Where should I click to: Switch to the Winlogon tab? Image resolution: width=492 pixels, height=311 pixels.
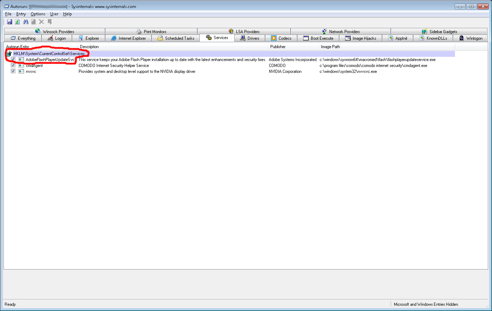[x=470, y=38]
